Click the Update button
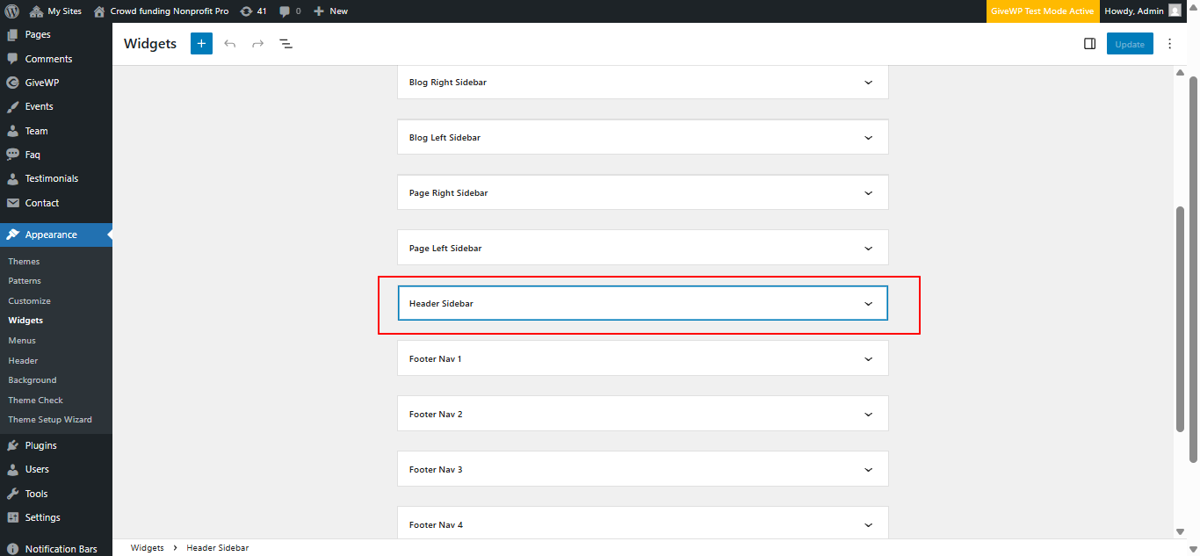 pyautogui.click(x=1129, y=44)
